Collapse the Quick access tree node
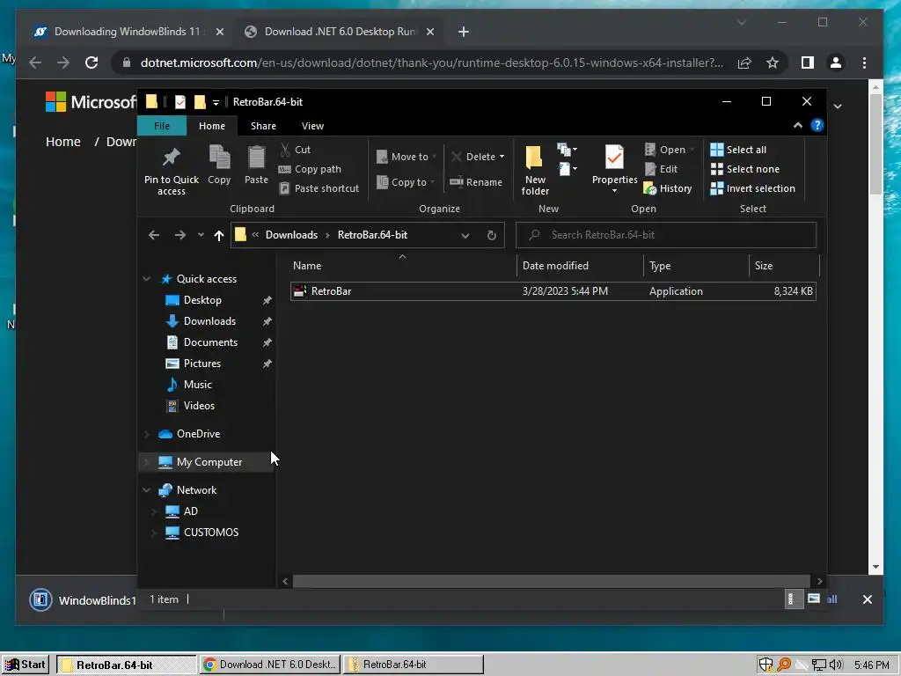901x676 pixels. pyautogui.click(x=147, y=279)
